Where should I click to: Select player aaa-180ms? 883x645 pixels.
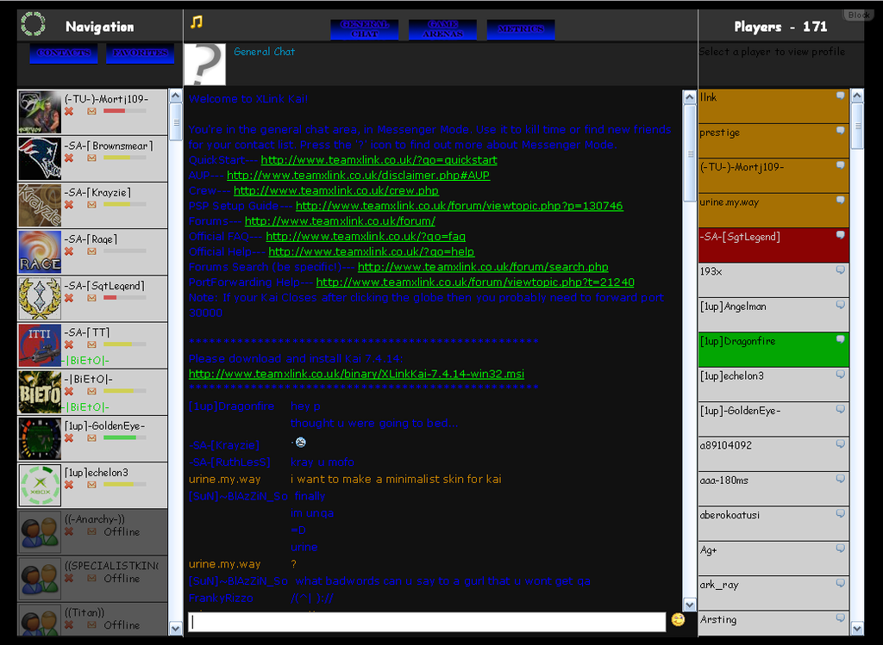point(773,488)
